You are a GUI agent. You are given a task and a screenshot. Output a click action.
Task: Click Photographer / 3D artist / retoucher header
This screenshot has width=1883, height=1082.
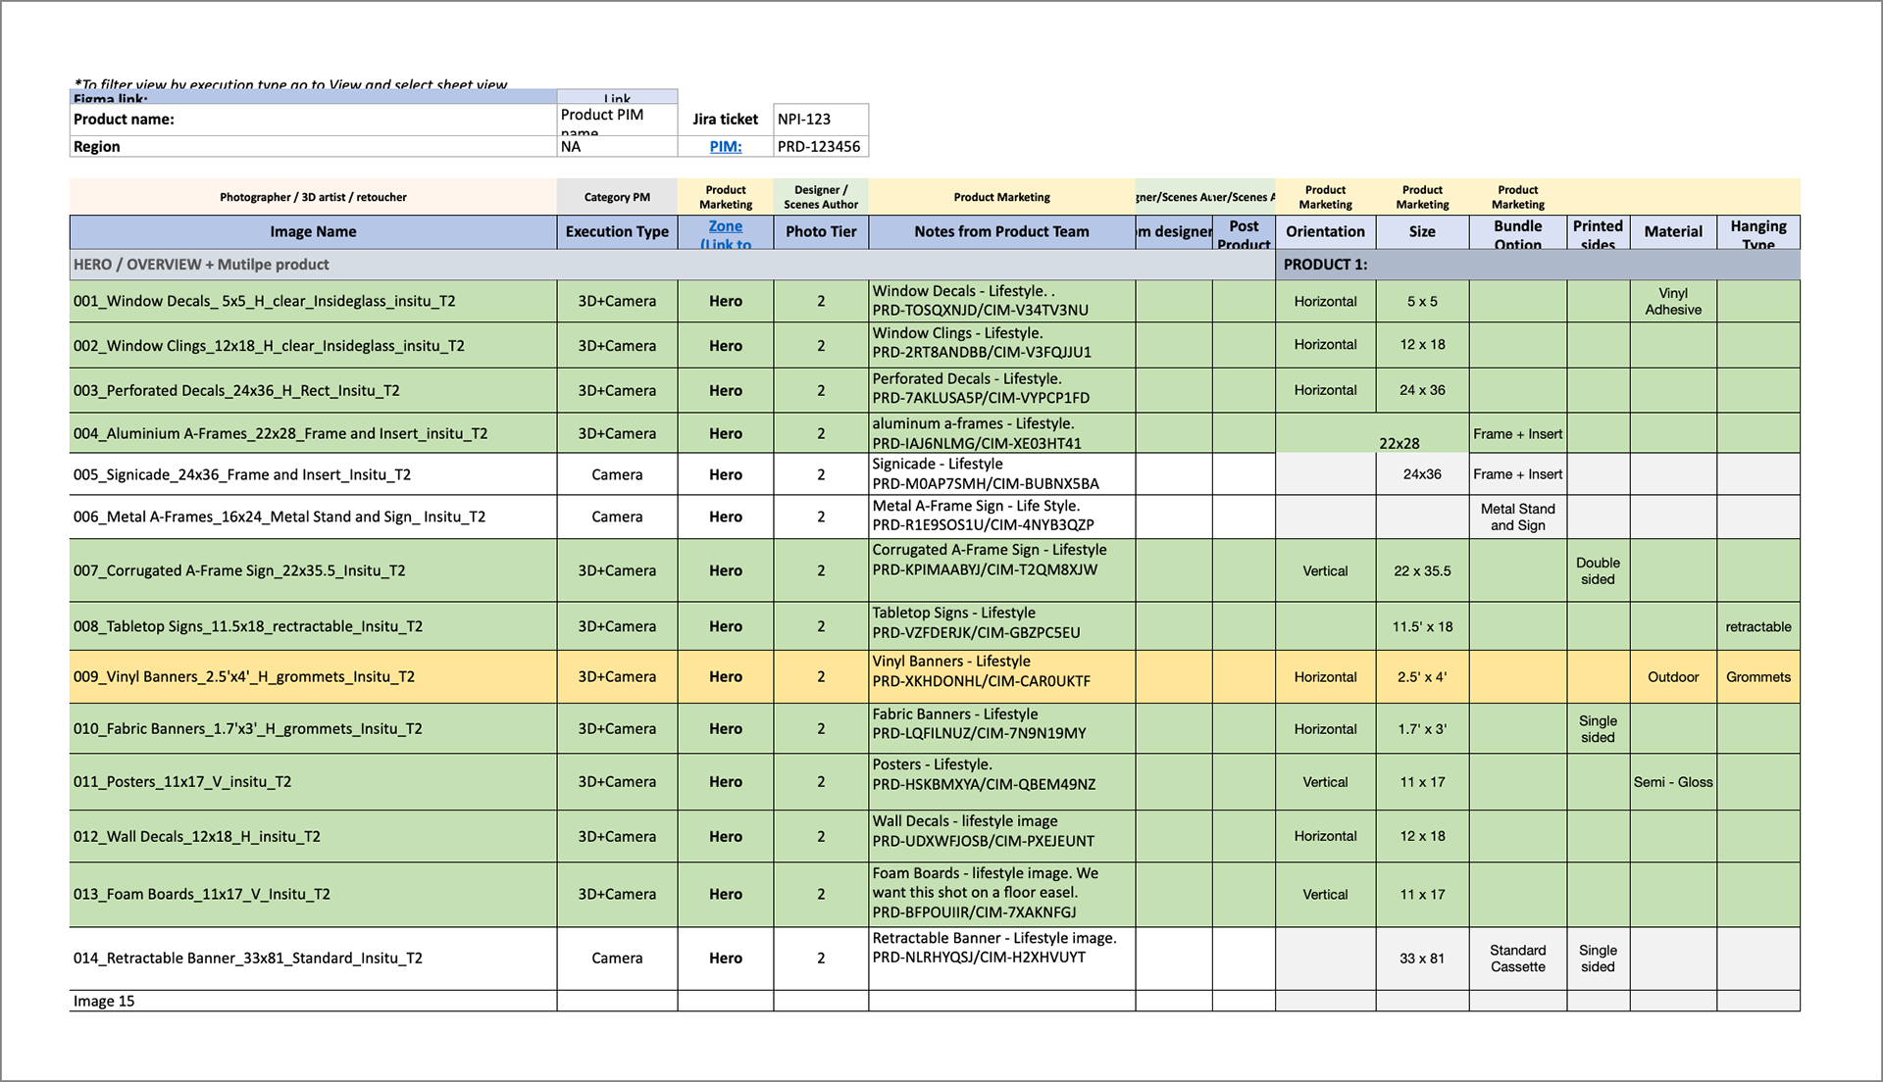click(x=313, y=197)
